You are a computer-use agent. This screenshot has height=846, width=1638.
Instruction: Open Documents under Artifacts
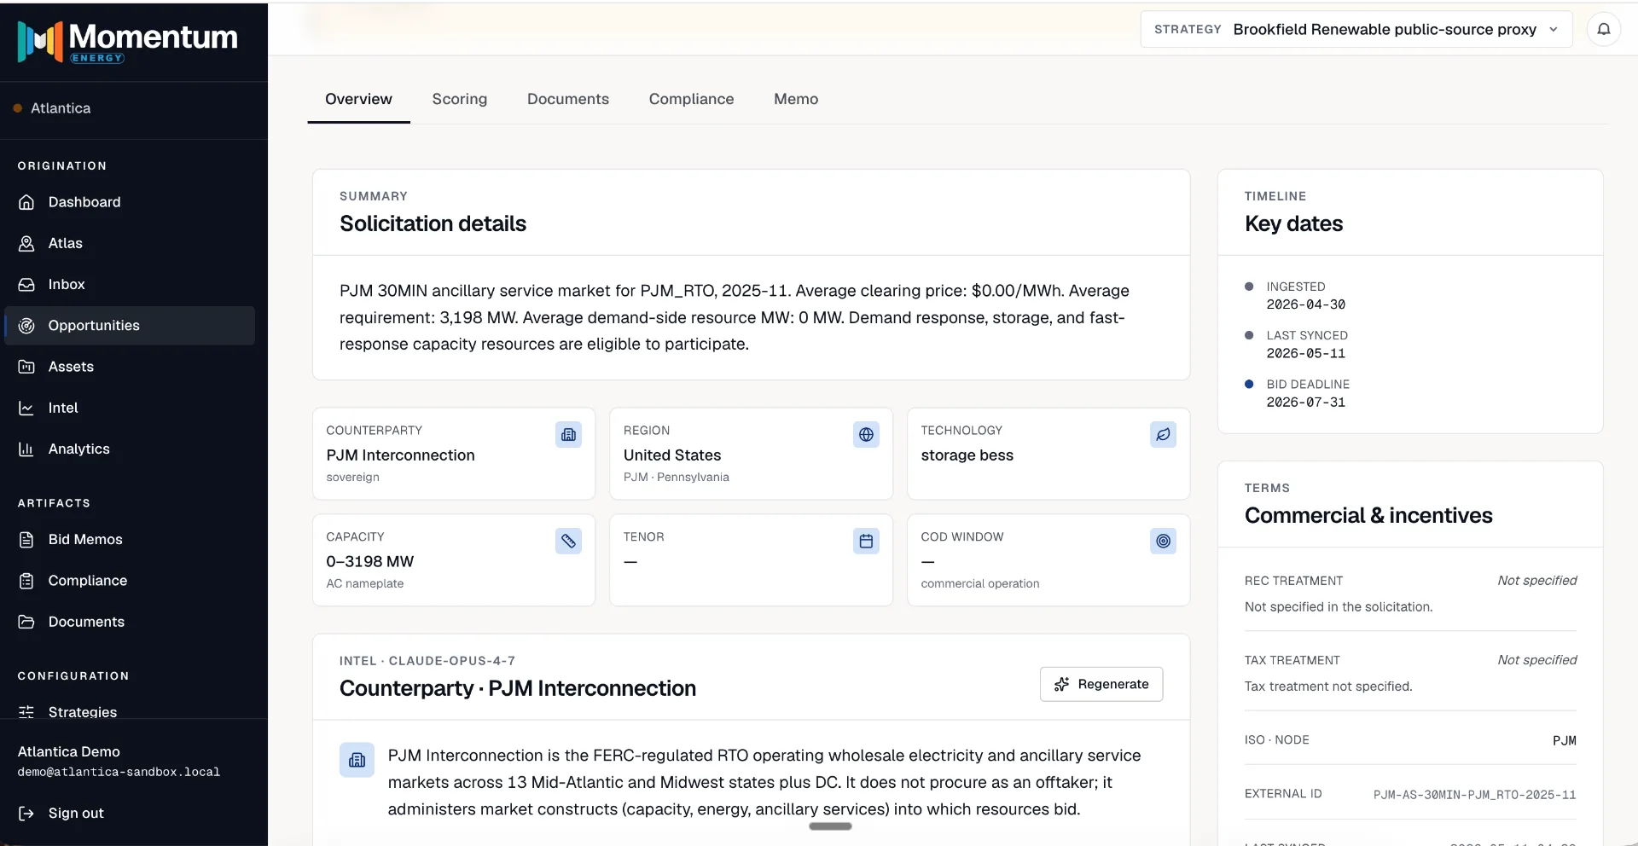130,622
